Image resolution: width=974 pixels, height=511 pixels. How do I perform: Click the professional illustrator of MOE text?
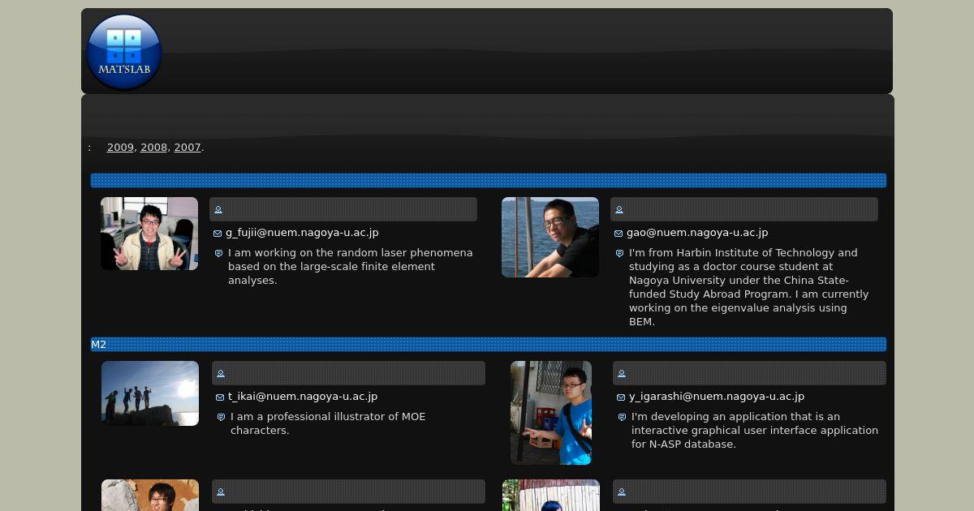coord(328,423)
